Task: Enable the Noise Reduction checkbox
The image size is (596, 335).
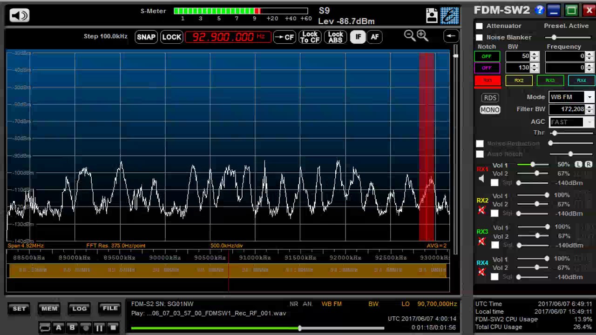Action: point(480,144)
